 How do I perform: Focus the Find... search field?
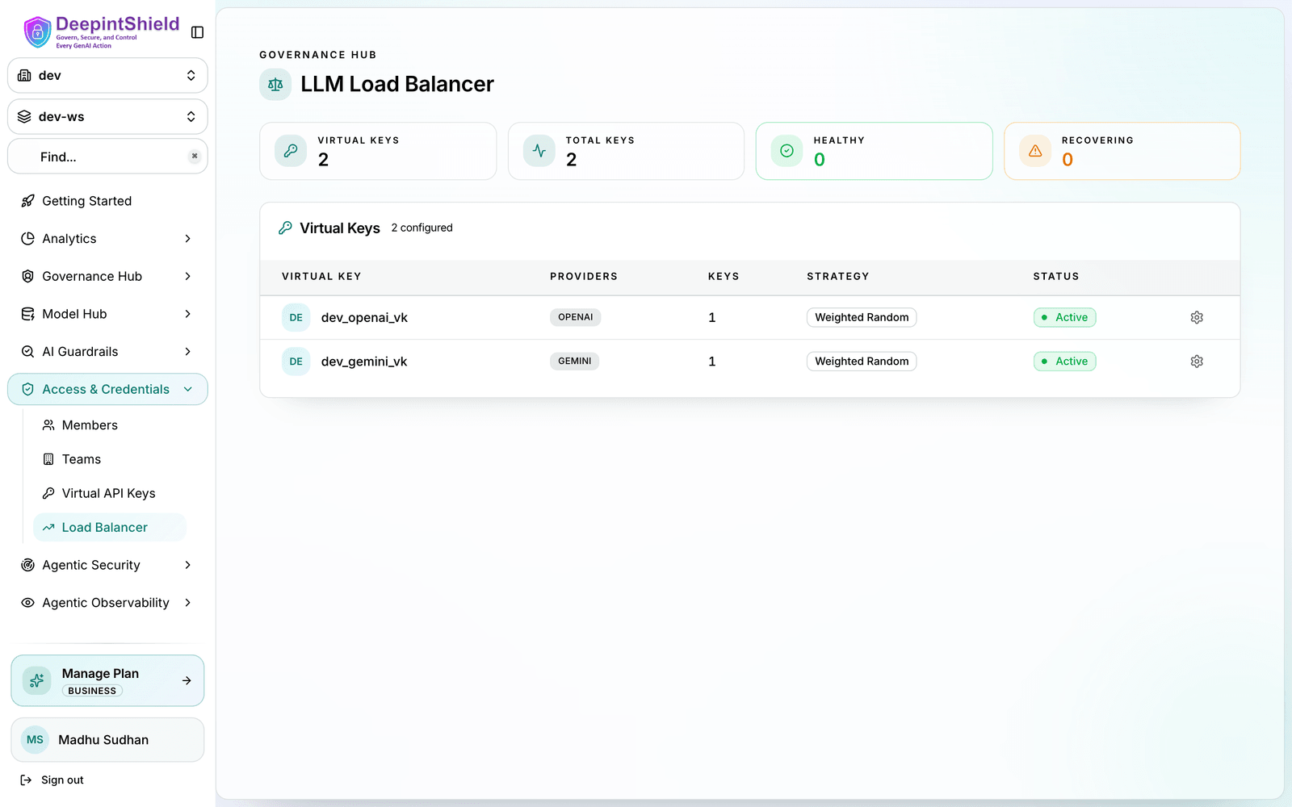pos(107,157)
